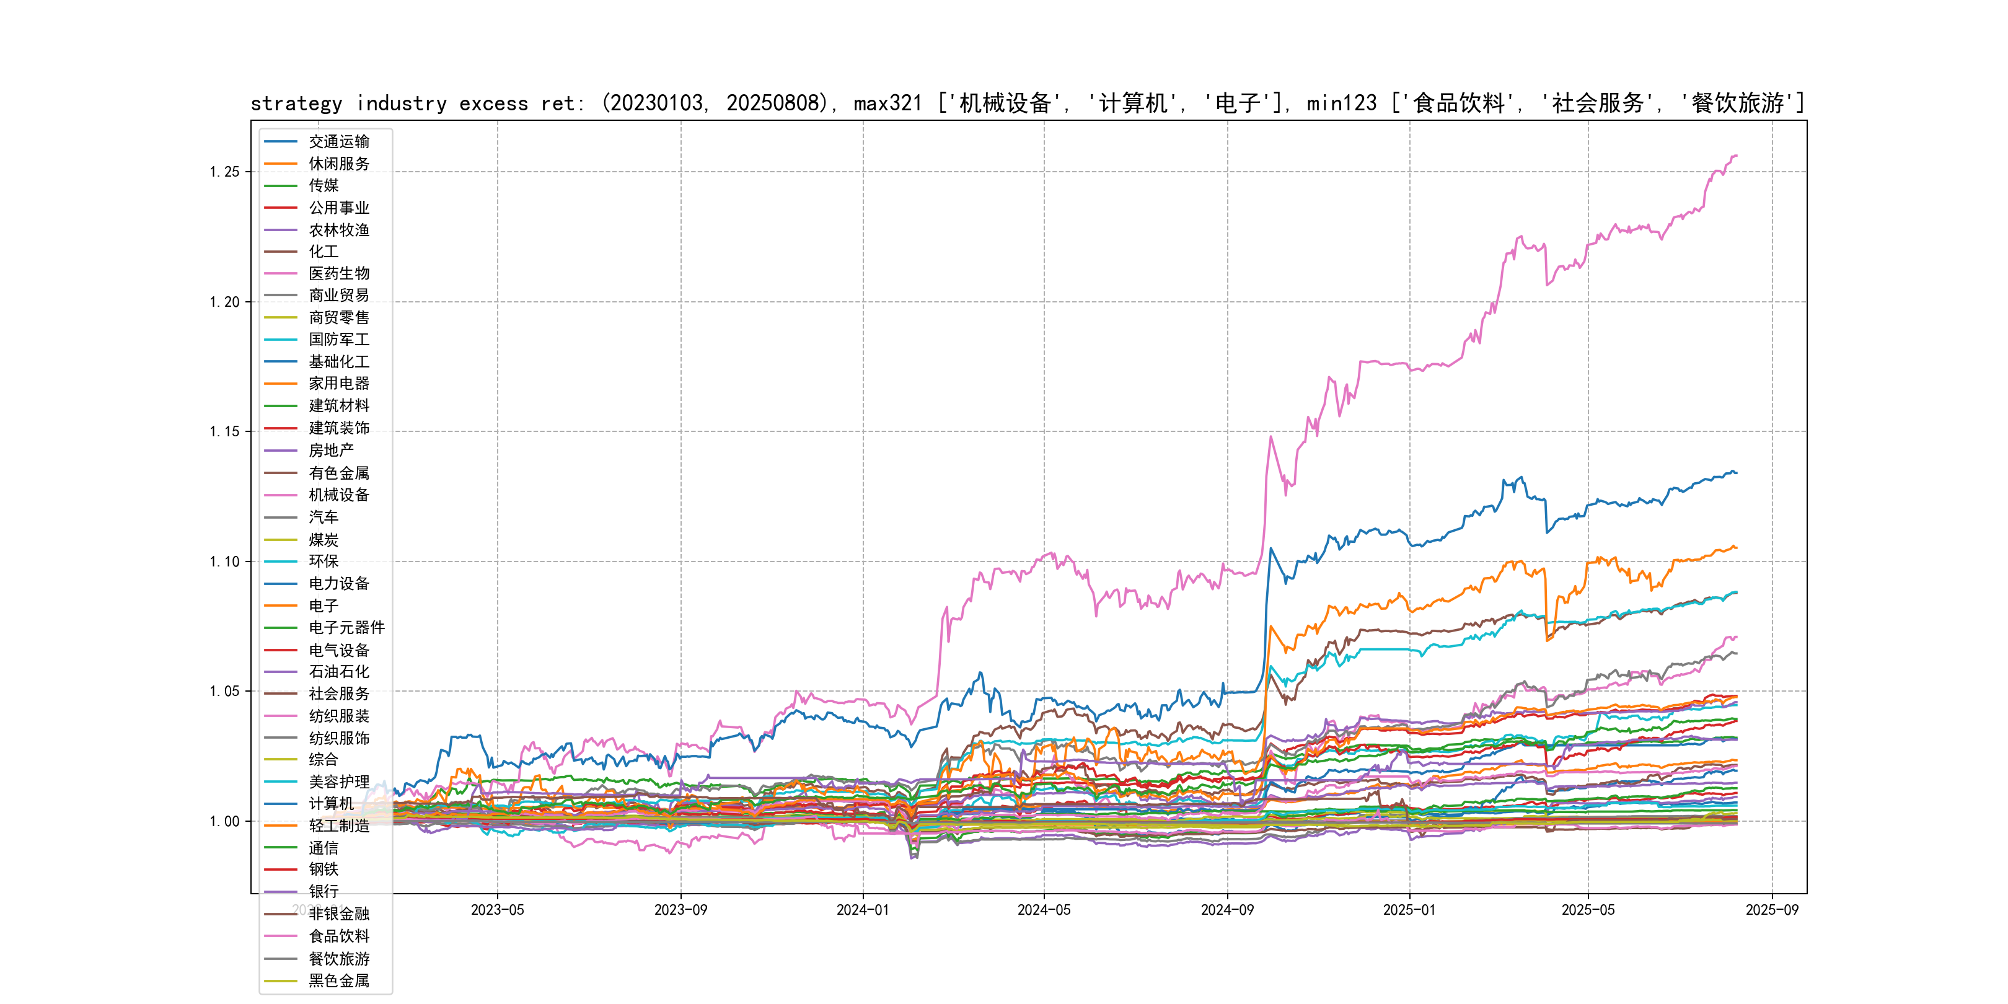Image resolution: width=2008 pixels, height=1004 pixels.
Task: Click the 1.25 y-axis tick label
Action: 224,172
